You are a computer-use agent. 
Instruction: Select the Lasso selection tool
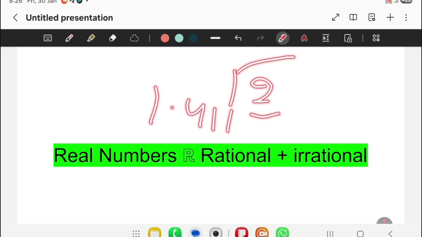pos(135,38)
